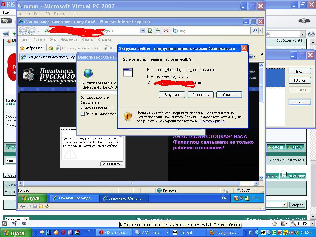This screenshot has width=316, height=237.
Task: Click IE compatibility view icon
Action: 150,31
